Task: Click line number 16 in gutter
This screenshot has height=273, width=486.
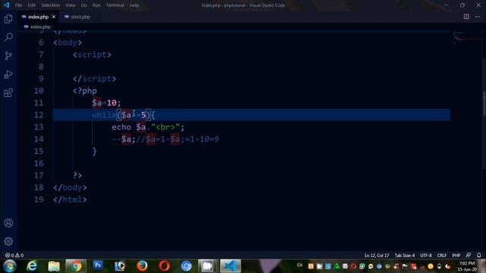Action: [x=39, y=164]
